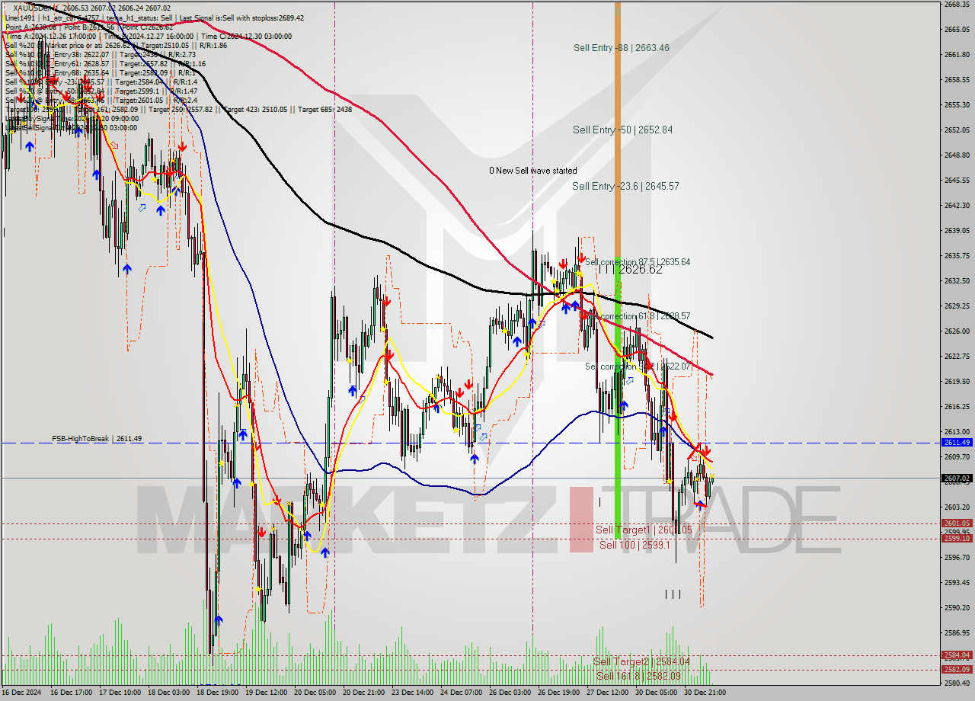
Task: Click the 2609.70 price axis value
Action: pos(956,456)
